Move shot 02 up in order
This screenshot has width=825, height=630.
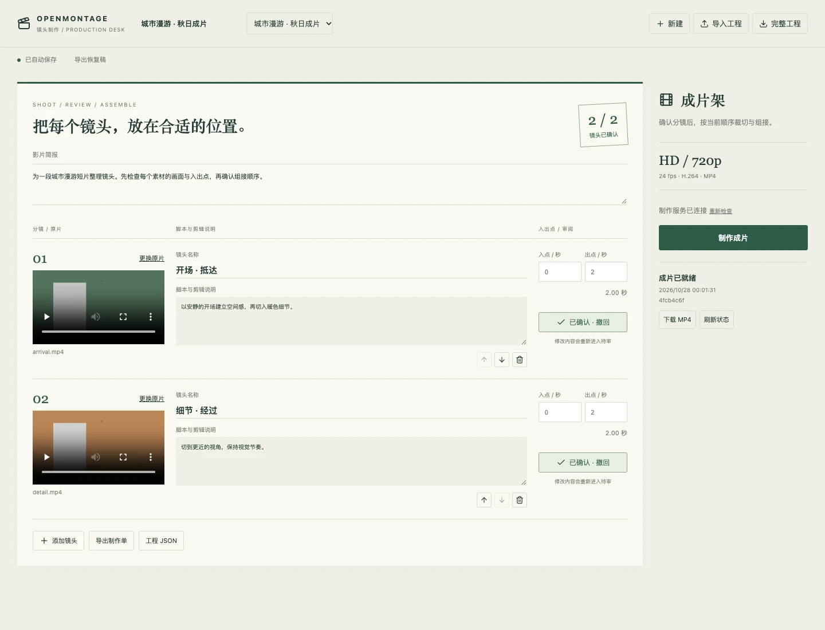pos(484,500)
